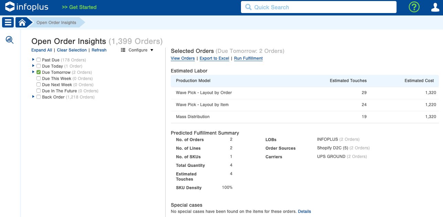Image resolution: width=443 pixels, height=217 pixels.
Task: Expand the Past Due tree arrow
Action: tap(33, 60)
